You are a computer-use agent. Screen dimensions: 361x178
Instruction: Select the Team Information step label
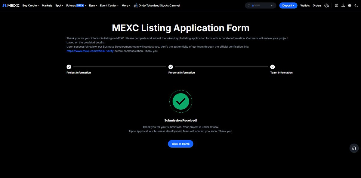pos(281,73)
